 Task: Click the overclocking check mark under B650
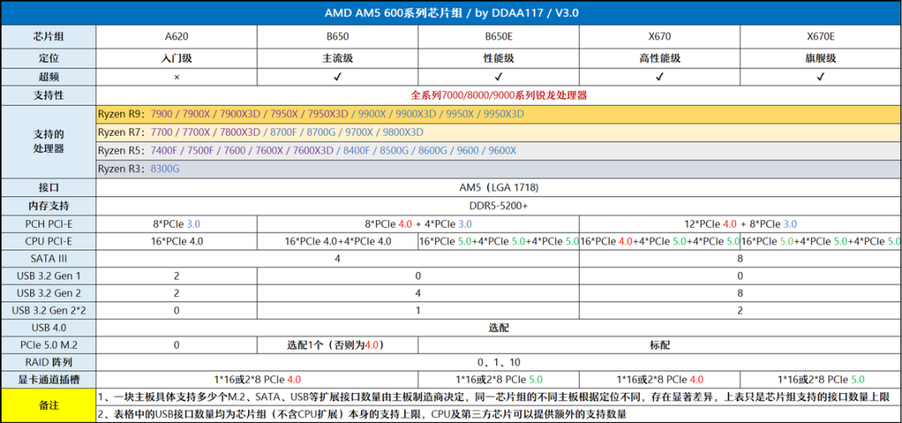click(x=337, y=77)
